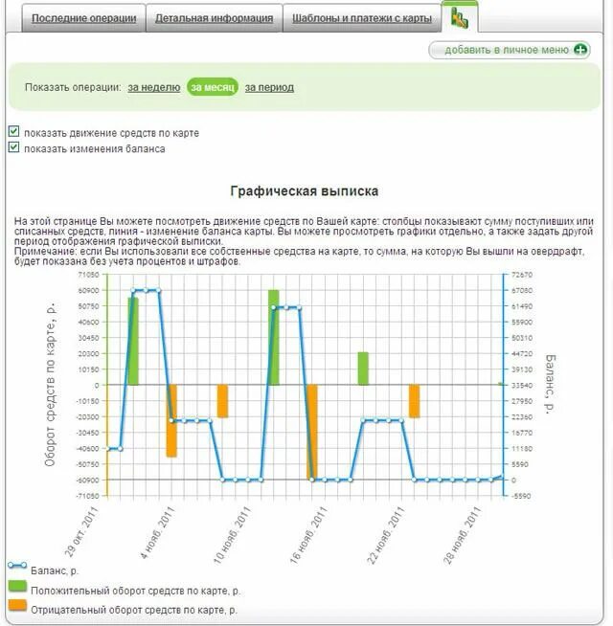The width and height of the screenshot is (613, 626).
Task: Click the -71050 value on the left axis
Action: (x=87, y=496)
